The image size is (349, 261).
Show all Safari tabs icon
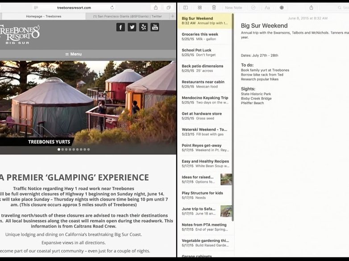click(169, 8)
